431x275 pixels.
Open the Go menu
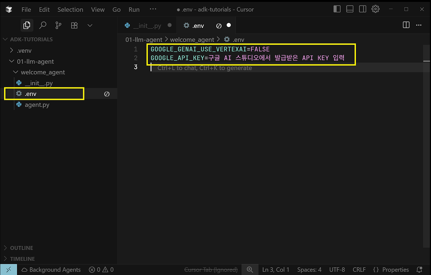click(x=117, y=9)
